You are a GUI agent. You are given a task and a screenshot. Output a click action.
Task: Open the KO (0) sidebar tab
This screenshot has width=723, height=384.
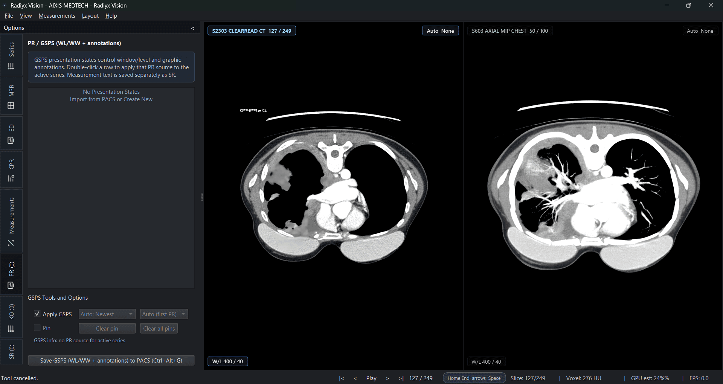point(11,317)
